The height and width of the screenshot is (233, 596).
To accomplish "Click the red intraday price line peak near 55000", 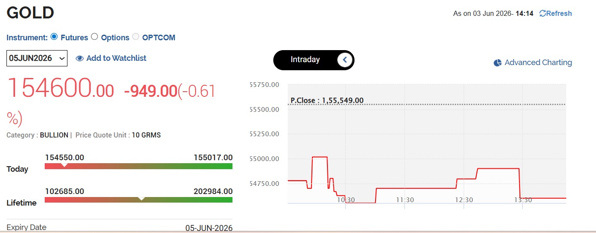I will [x=320, y=157].
